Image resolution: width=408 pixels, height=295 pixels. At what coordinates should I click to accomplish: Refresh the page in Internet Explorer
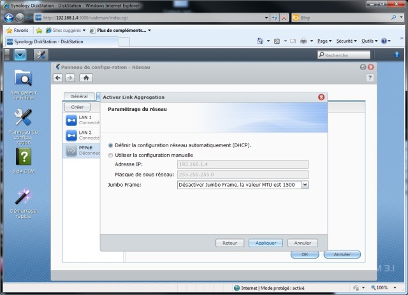click(275, 18)
